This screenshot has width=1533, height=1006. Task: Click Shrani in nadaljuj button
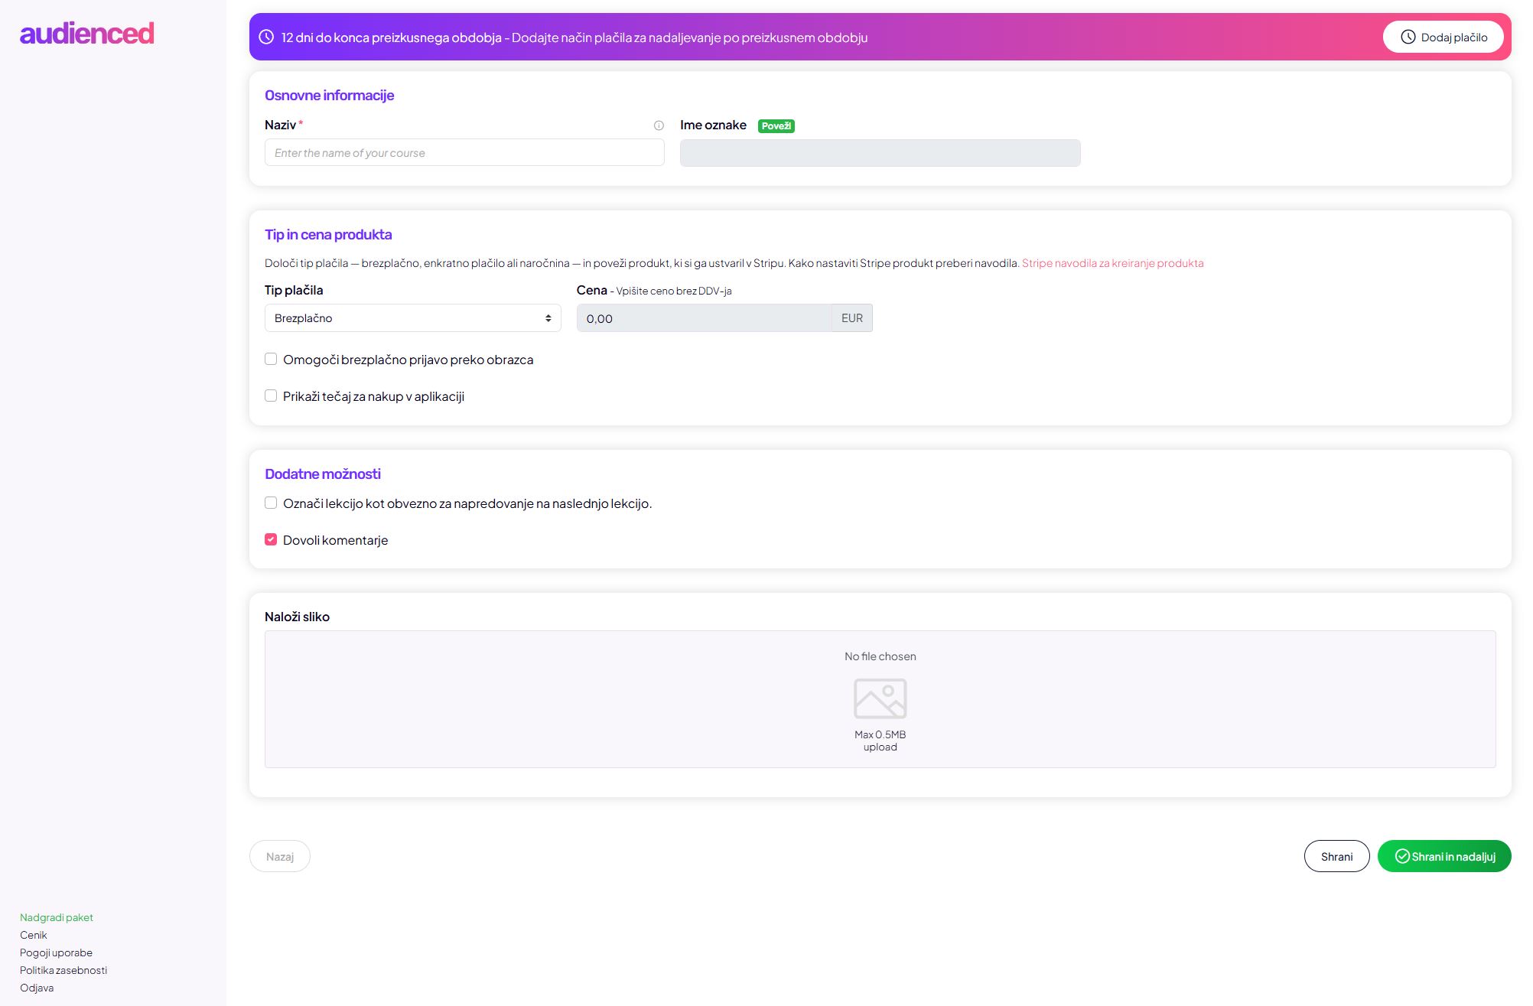(x=1444, y=856)
